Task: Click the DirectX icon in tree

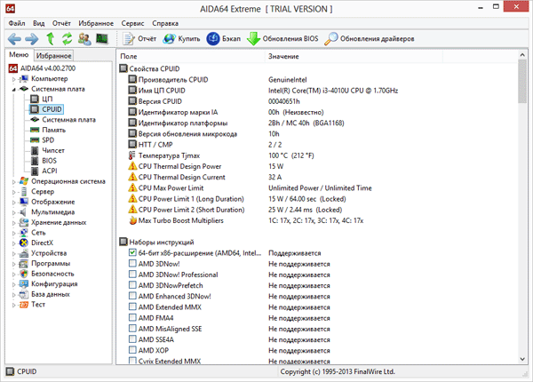Action: [x=23, y=243]
